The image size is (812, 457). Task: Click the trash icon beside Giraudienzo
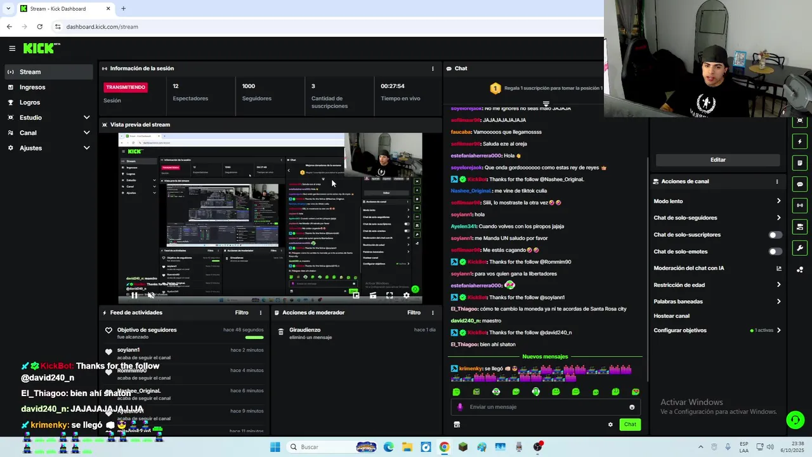[x=281, y=332]
